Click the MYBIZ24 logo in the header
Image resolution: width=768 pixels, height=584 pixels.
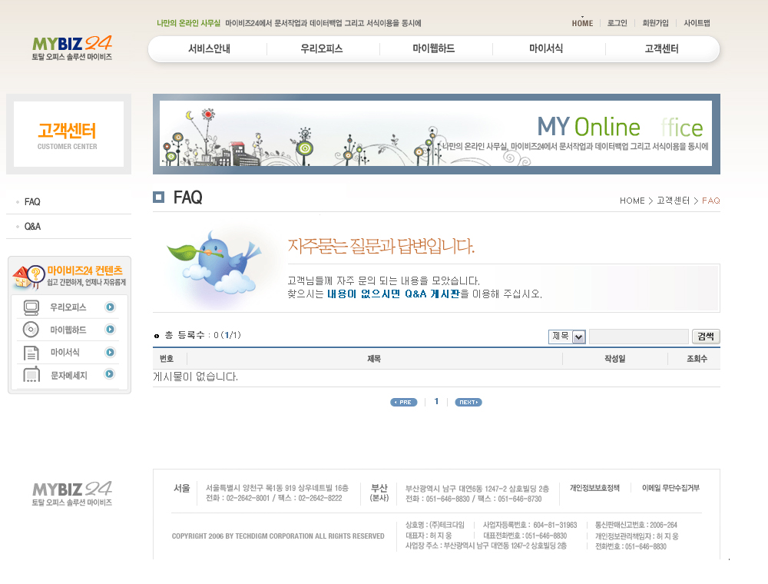click(x=72, y=48)
